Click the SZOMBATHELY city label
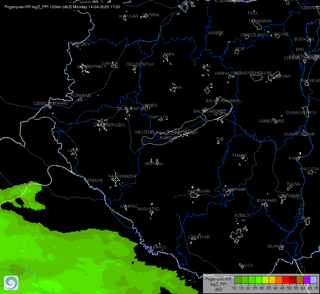Screen dimensions: 320x294 [92, 67]
